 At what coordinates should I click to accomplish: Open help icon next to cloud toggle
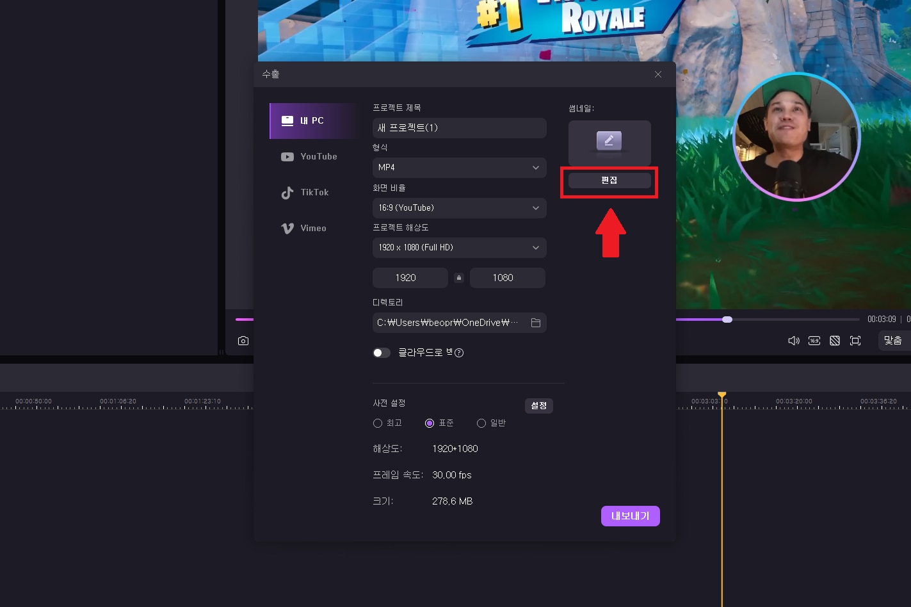click(x=459, y=353)
